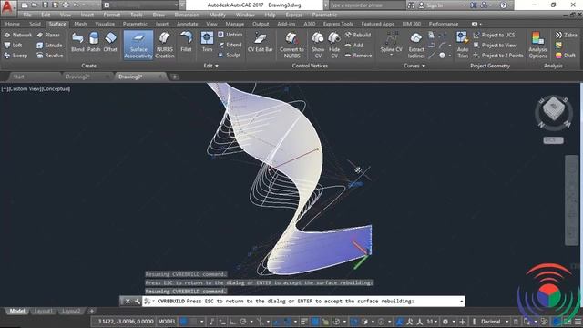Click Convert to NURBS
This screenshot has height=328, width=583.
pyautogui.click(x=291, y=45)
